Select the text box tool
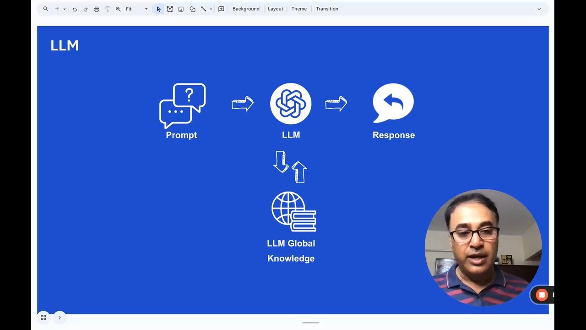 pyautogui.click(x=170, y=9)
